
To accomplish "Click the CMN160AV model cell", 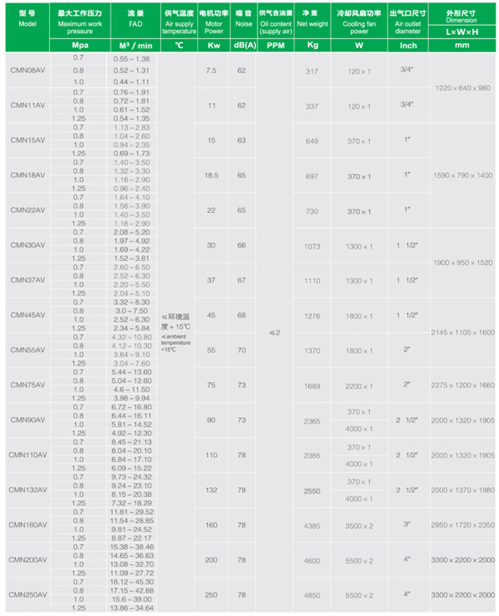I will pos(27,526).
